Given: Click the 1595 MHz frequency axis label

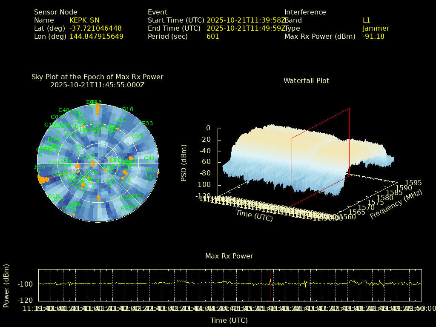Looking at the screenshot, I should point(413,183).
